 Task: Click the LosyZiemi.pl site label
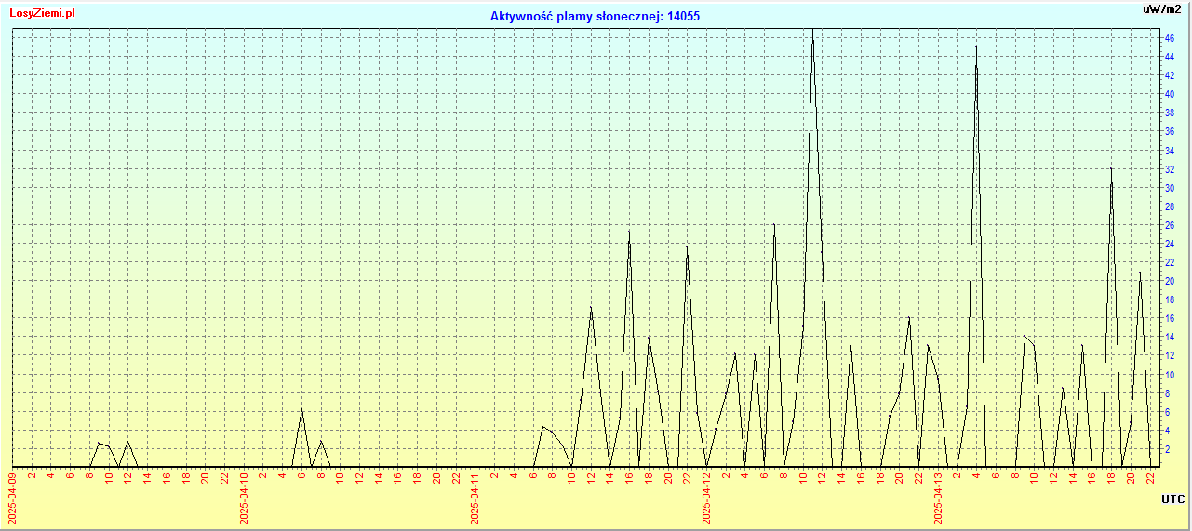(x=43, y=13)
